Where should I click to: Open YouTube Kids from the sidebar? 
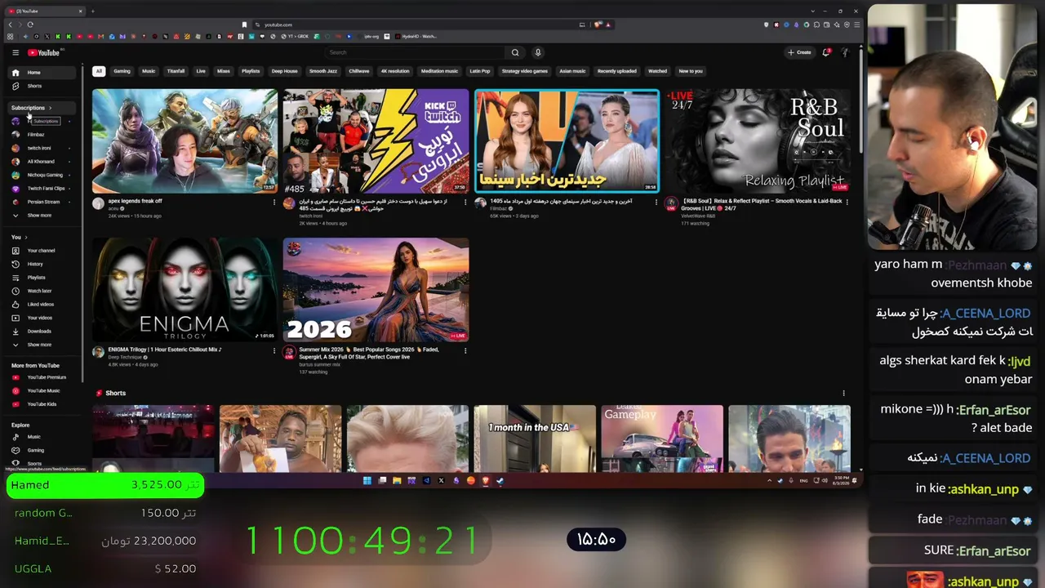[x=41, y=404]
